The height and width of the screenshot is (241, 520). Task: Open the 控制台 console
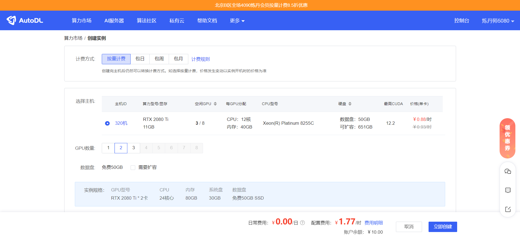click(x=462, y=21)
